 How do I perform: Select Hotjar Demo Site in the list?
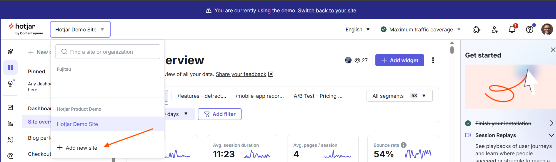(108, 124)
